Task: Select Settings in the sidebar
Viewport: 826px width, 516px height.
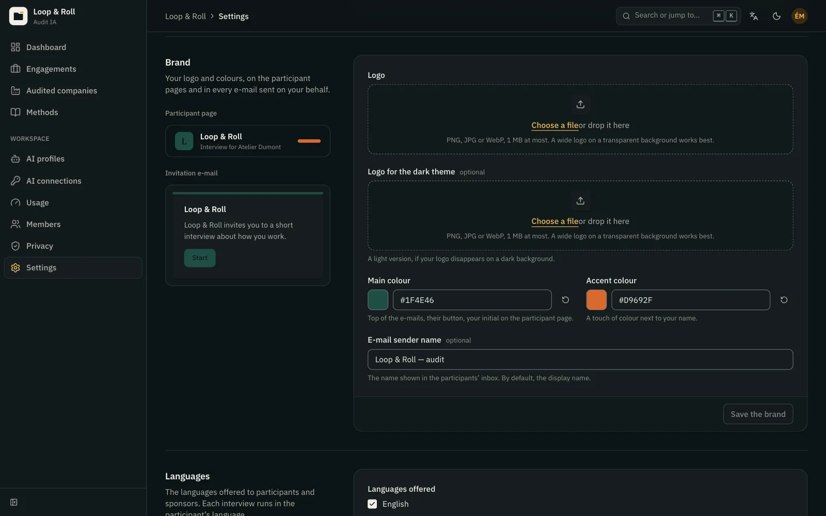Action: (73, 268)
